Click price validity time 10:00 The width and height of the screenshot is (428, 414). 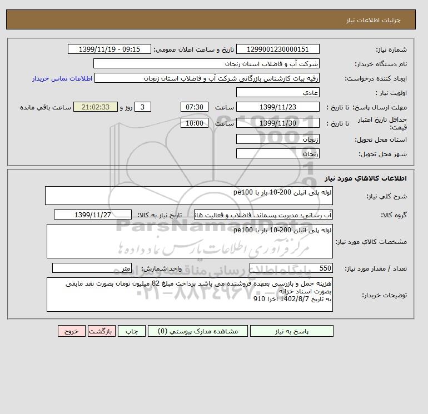pyautogui.click(x=195, y=123)
